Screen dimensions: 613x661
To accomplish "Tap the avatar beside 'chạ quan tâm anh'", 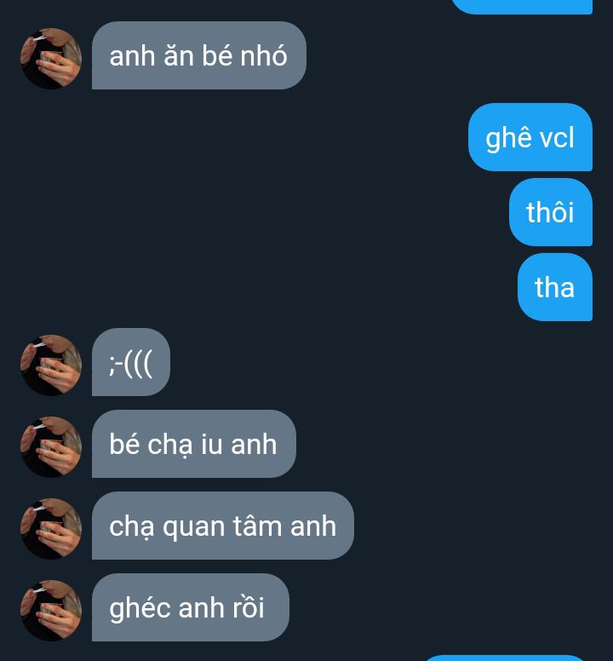I will coord(51,529).
